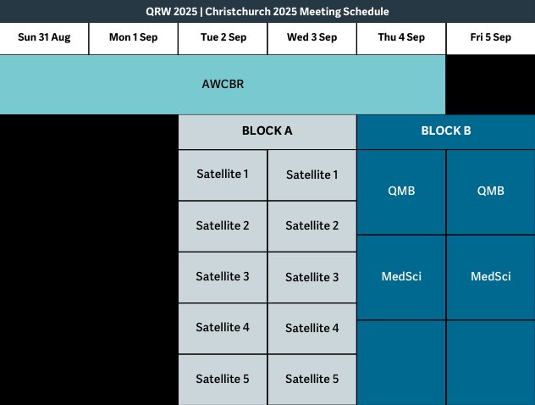
Task: Open the MedSci session under Thursday
Action: tap(401, 277)
